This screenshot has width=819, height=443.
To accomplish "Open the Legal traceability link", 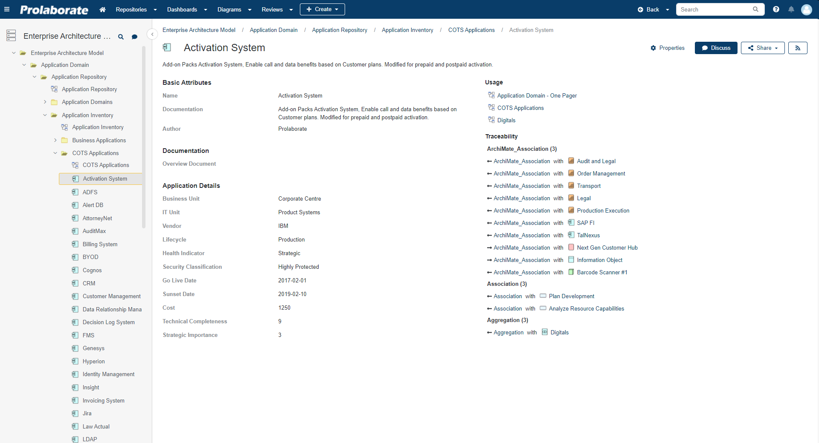I will (x=584, y=198).
